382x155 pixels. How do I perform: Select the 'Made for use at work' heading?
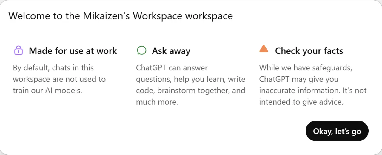coord(73,51)
